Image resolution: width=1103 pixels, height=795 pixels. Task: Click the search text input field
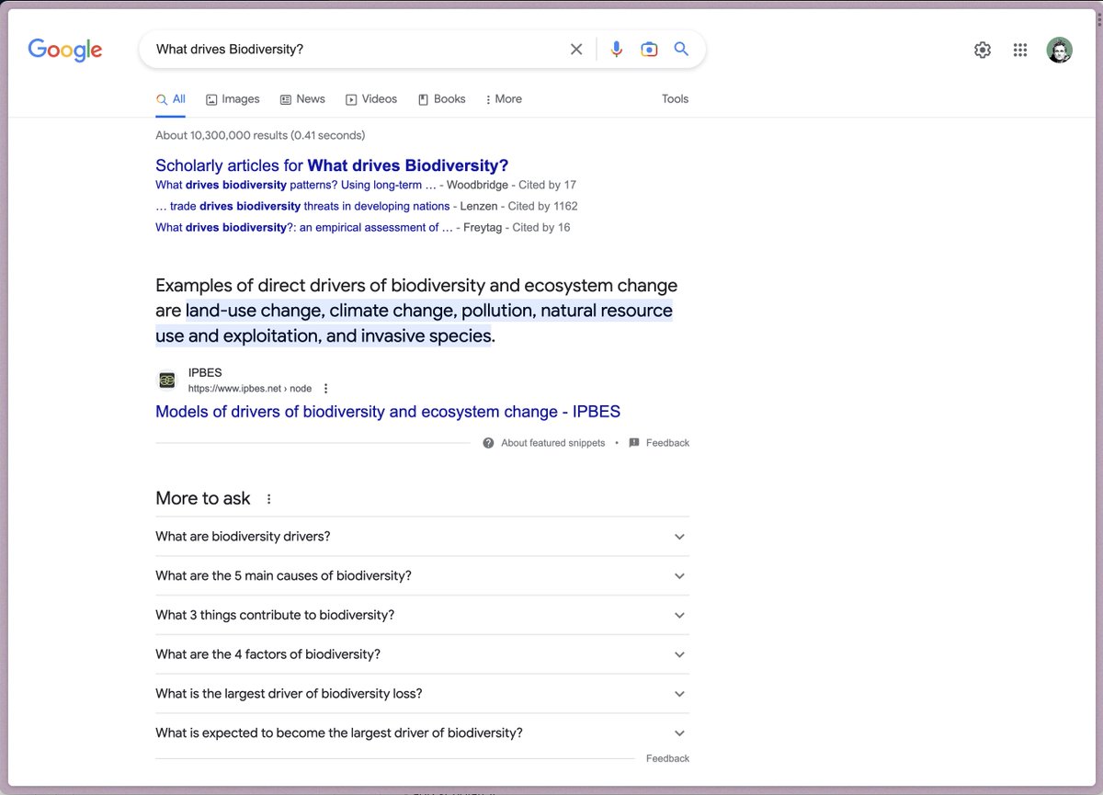[358, 50]
